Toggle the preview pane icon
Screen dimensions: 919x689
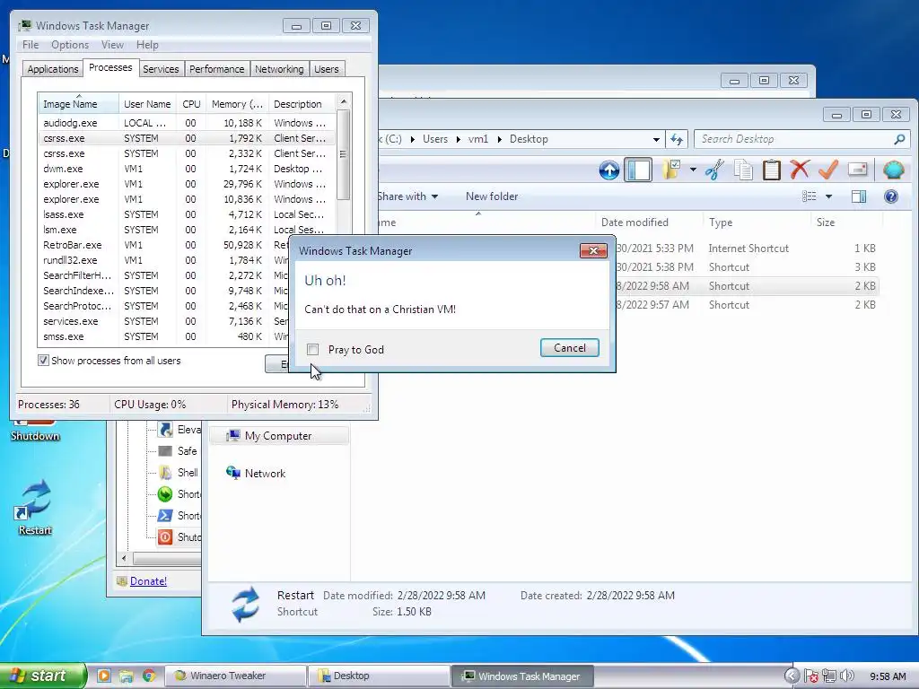tap(859, 196)
